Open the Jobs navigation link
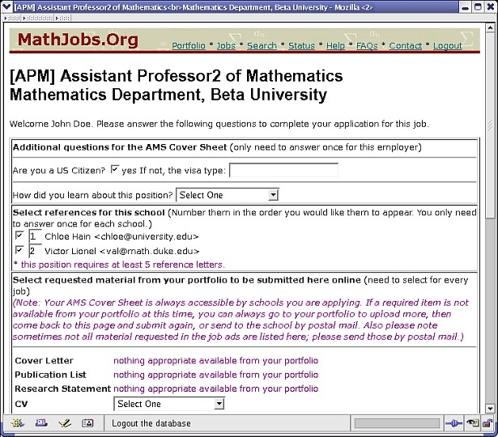498x437 pixels. tap(226, 45)
